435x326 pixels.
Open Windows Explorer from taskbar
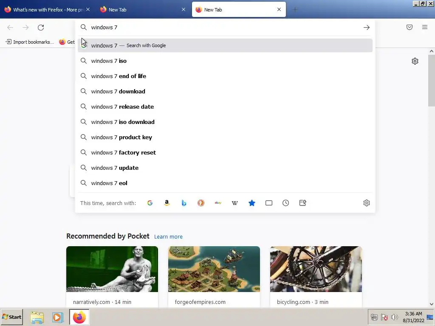click(37, 317)
